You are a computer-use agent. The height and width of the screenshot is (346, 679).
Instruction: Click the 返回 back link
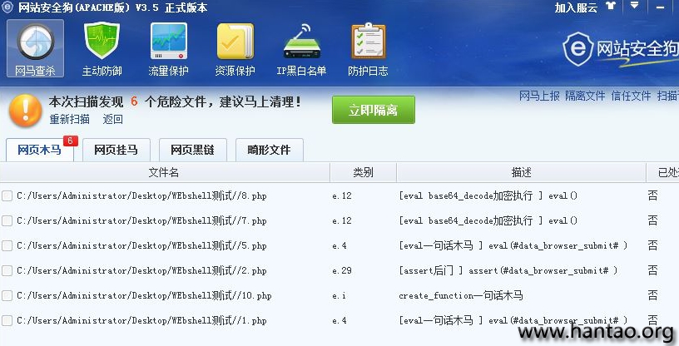pos(113,120)
